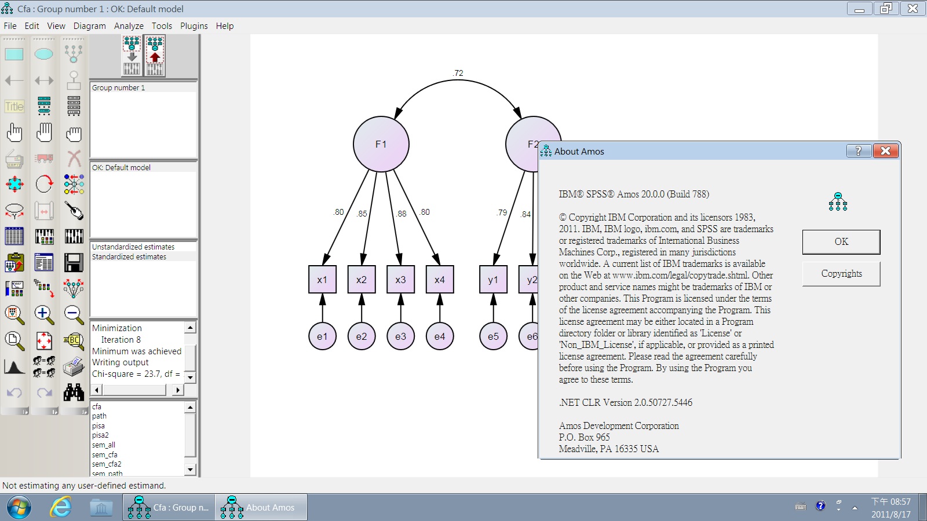Click the Zoom in magnifier with plus

(44, 314)
